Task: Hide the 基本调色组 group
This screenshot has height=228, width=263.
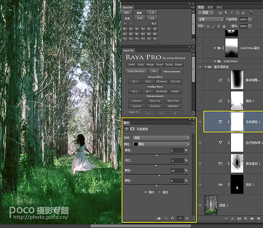Action: [x=200, y=67]
